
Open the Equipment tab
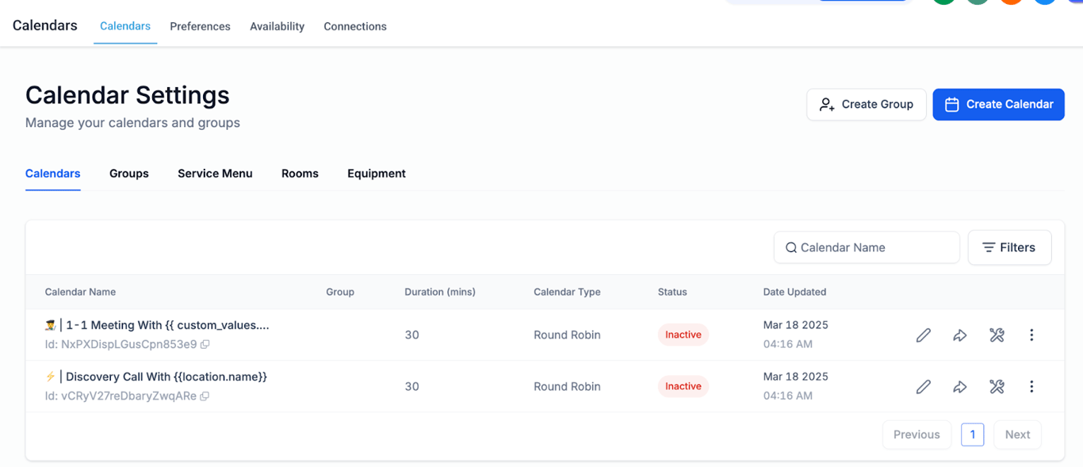(377, 174)
